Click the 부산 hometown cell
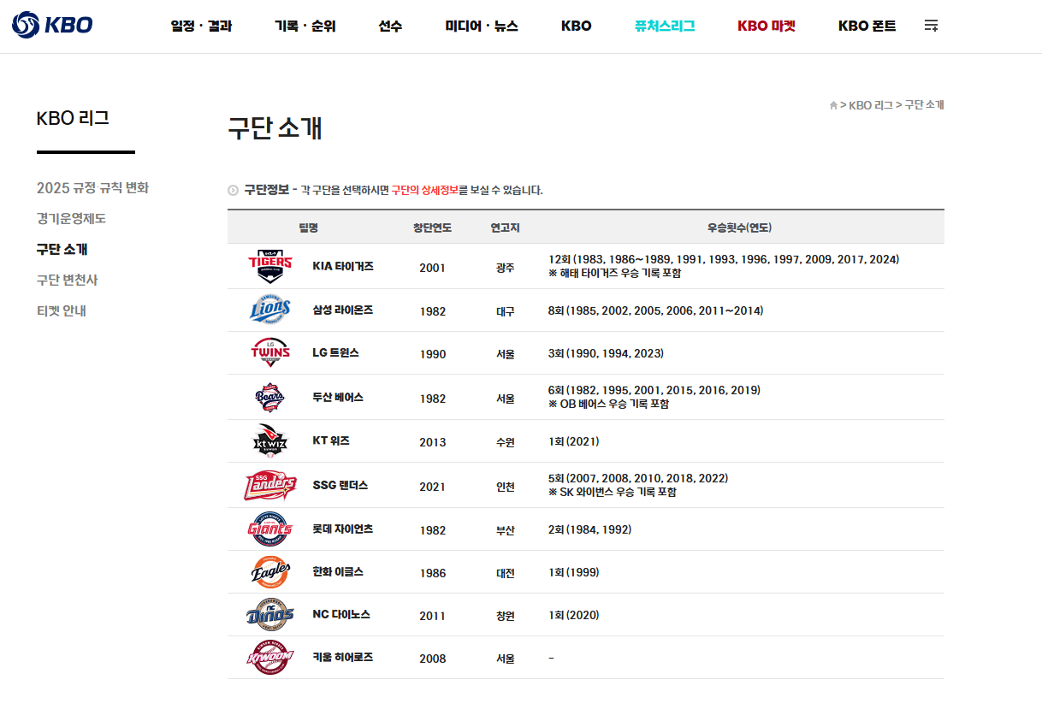 [505, 530]
